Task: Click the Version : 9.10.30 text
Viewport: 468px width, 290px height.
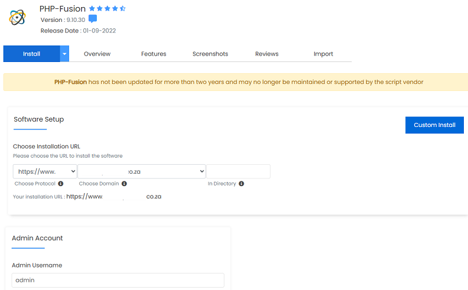Action: pyautogui.click(x=63, y=19)
